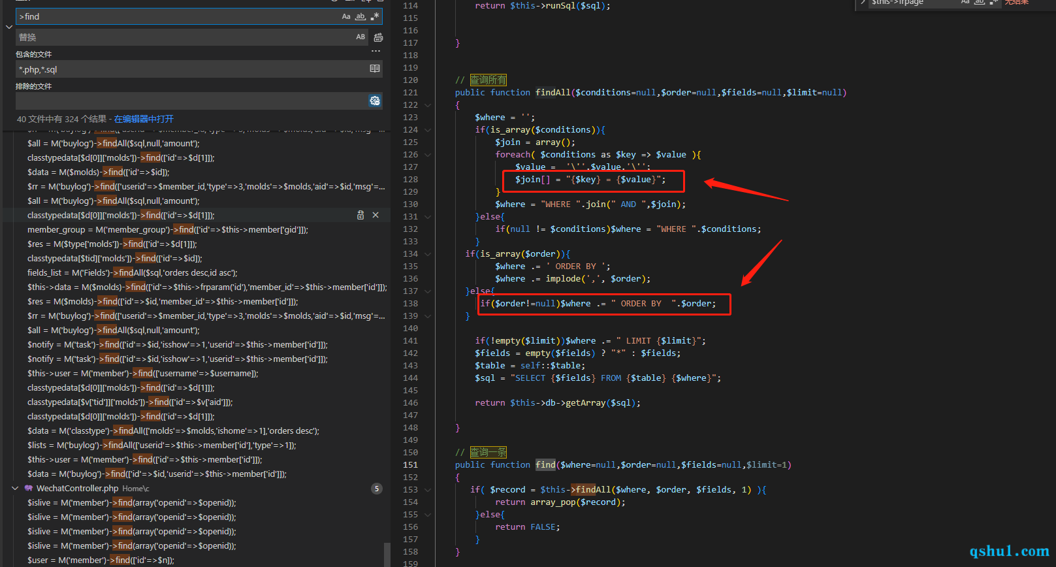The height and width of the screenshot is (567, 1056).
Task: Click the 5 matches count badge
Action: (x=377, y=489)
